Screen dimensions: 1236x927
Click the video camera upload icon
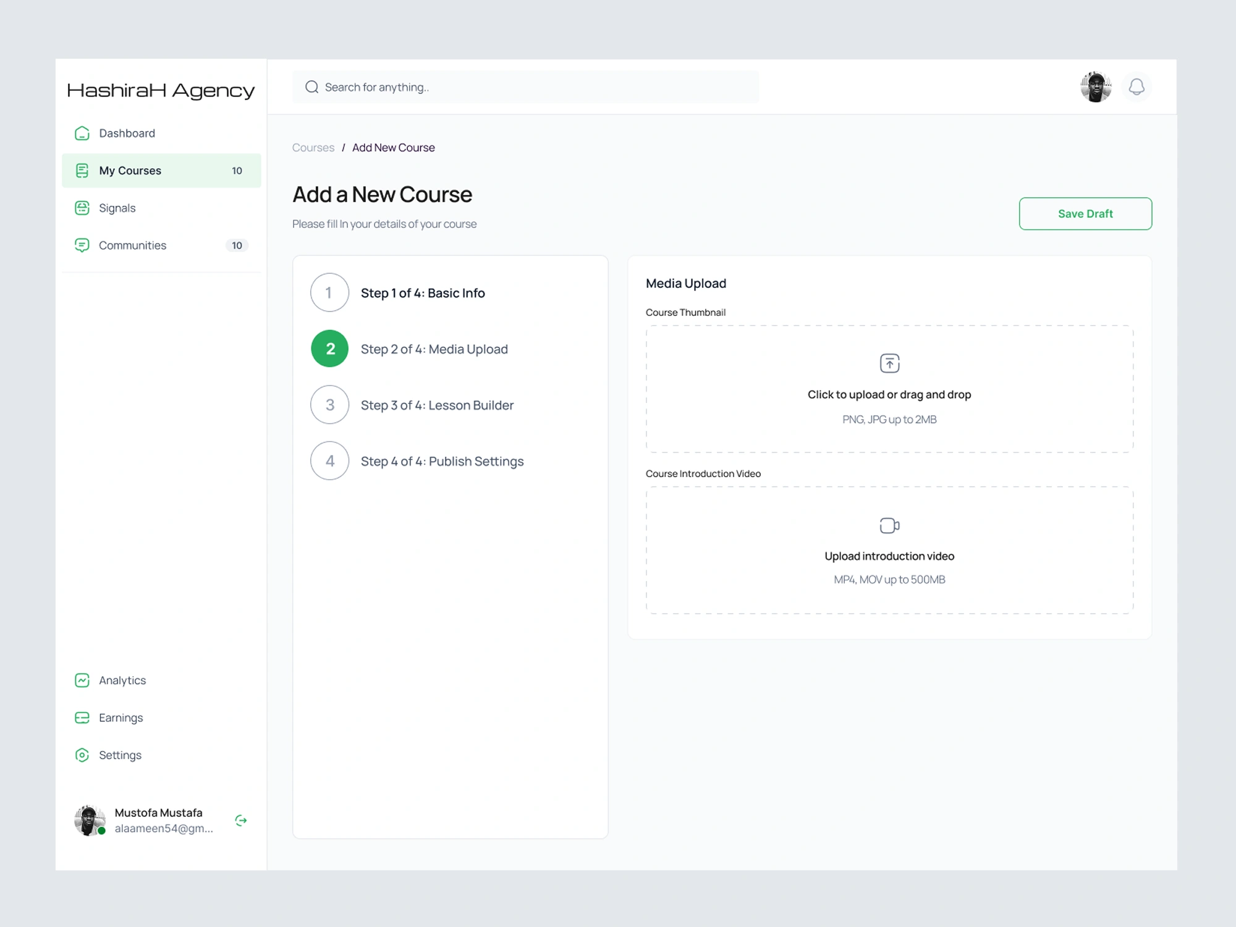(x=889, y=525)
